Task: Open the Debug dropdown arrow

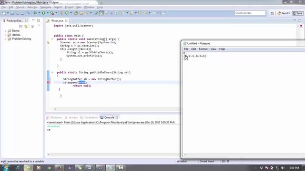Action: pyautogui.click(x=39, y=13)
